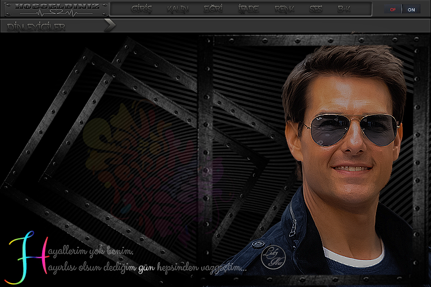
Task: Click the text 'ayallerim yok benim.'
Action: (x=91, y=252)
